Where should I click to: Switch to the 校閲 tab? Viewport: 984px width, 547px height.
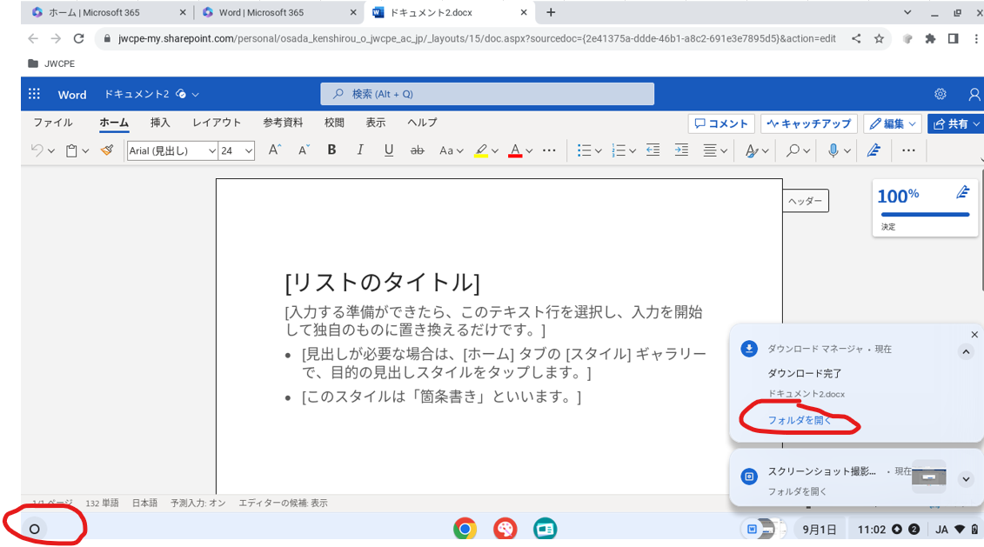[334, 123]
